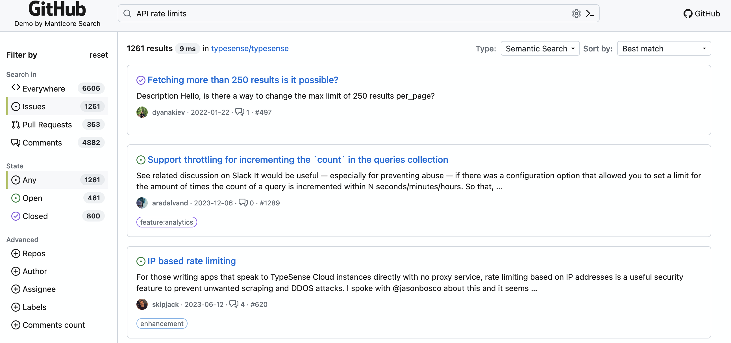
Task: Expand the Assignee advanced filter
Action: click(x=34, y=289)
